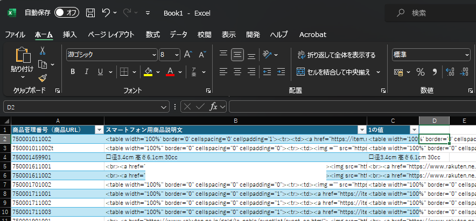Switch to the 数式 tab
Screen dimensions: 476x221
point(153,34)
